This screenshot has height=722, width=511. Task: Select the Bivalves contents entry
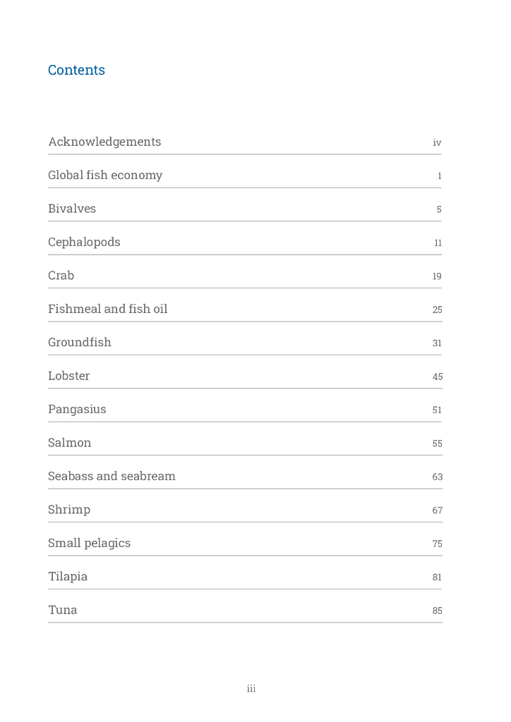pos(72,209)
